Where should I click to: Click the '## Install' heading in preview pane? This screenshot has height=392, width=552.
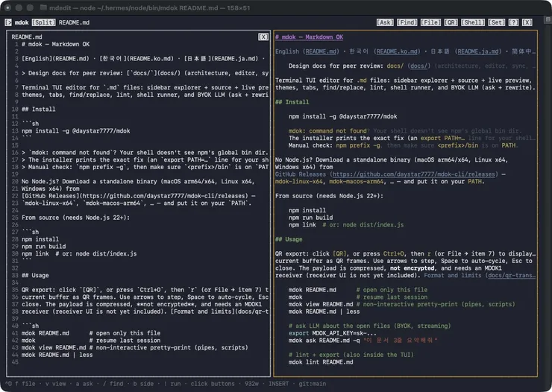coord(292,102)
